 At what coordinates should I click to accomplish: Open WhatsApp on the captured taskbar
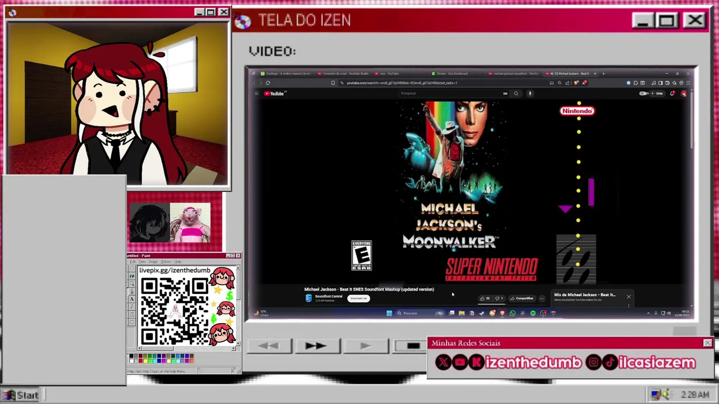coord(513,313)
